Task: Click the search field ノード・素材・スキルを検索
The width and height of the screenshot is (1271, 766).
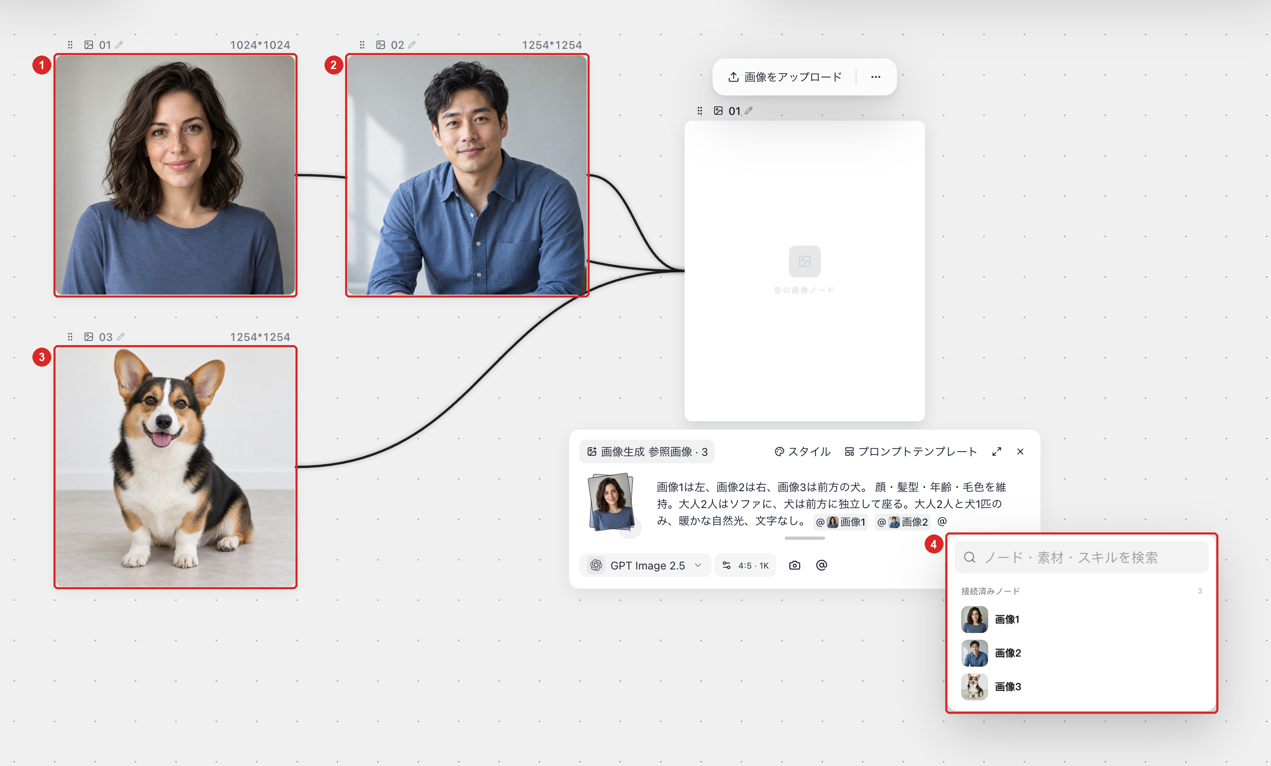Action: tap(1081, 558)
